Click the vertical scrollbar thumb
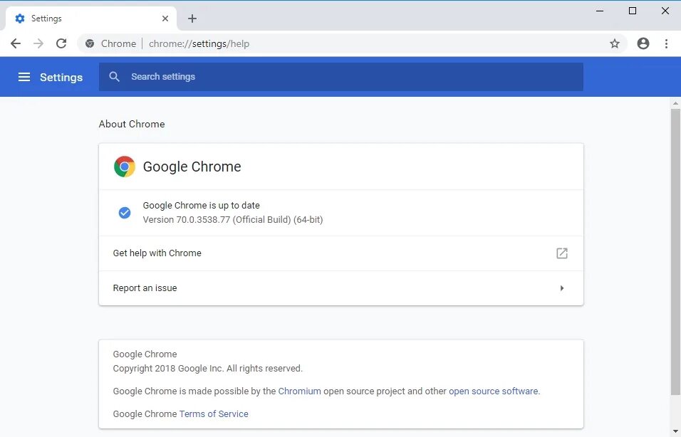Image resolution: width=681 pixels, height=437 pixels. click(x=675, y=249)
